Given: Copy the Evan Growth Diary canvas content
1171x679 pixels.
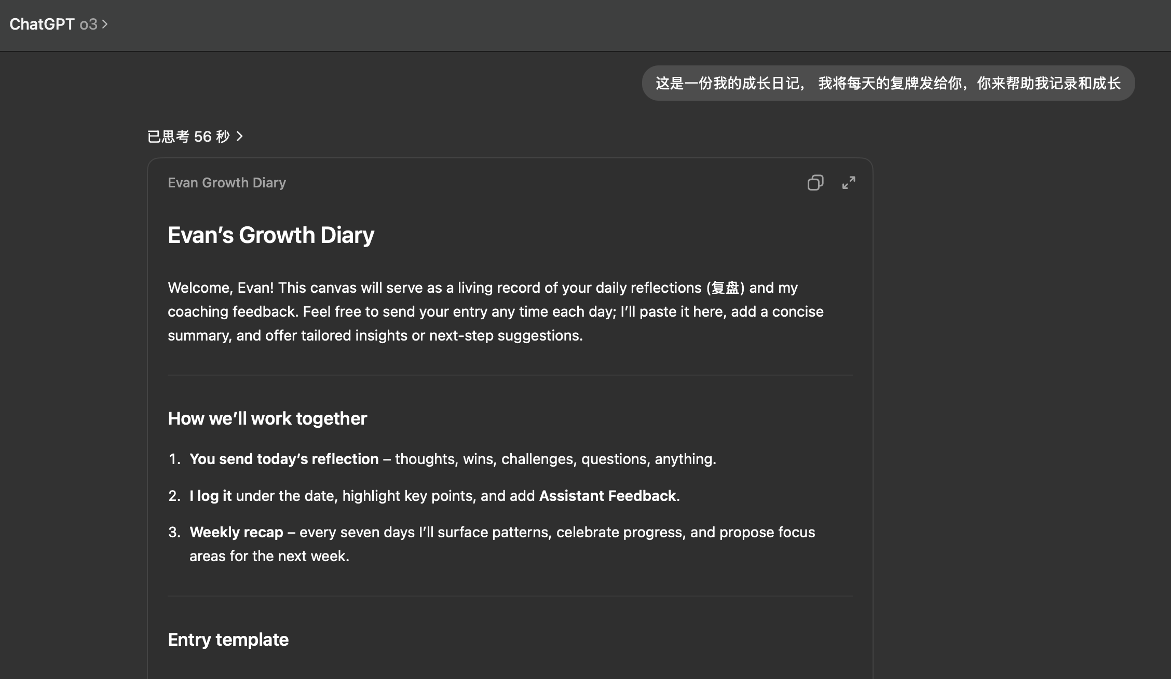Looking at the screenshot, I should [815, 183].
